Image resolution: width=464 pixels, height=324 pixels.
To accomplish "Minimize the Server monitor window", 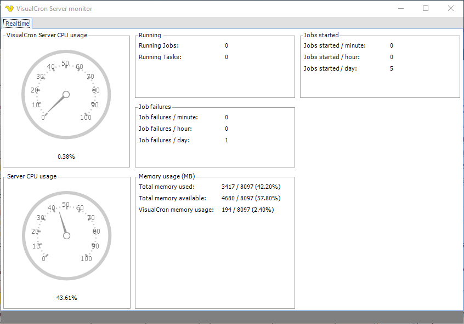I will point(401,9).
